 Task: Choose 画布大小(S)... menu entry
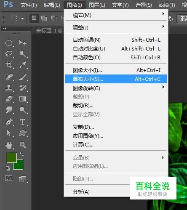point(116,79)
